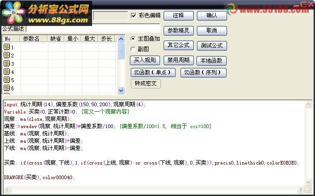Click the line starting with 偏差:=avedev
Image resolution: width=315 pixels, height=196 pixels.
pyautogui.click(x=108, y=126)
